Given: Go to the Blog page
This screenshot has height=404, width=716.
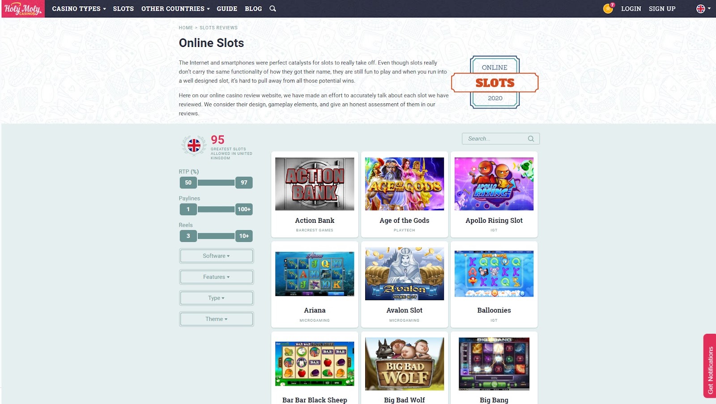Looking at the screenshot, I should [253, 9].
